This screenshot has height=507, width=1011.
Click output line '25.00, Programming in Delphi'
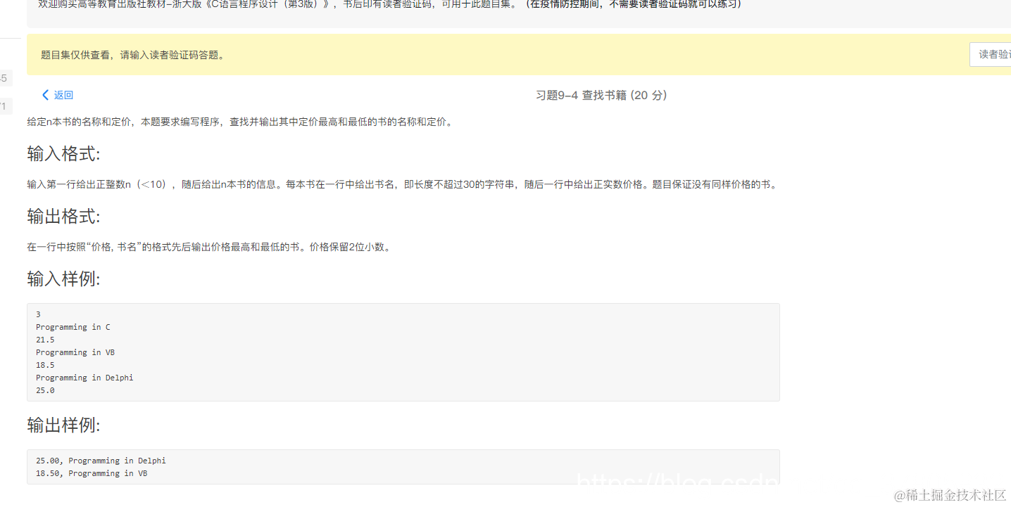click(x=101, y=461)
